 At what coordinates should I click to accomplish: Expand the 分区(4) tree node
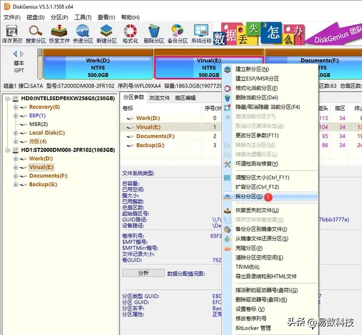click(x=16, y=142)
